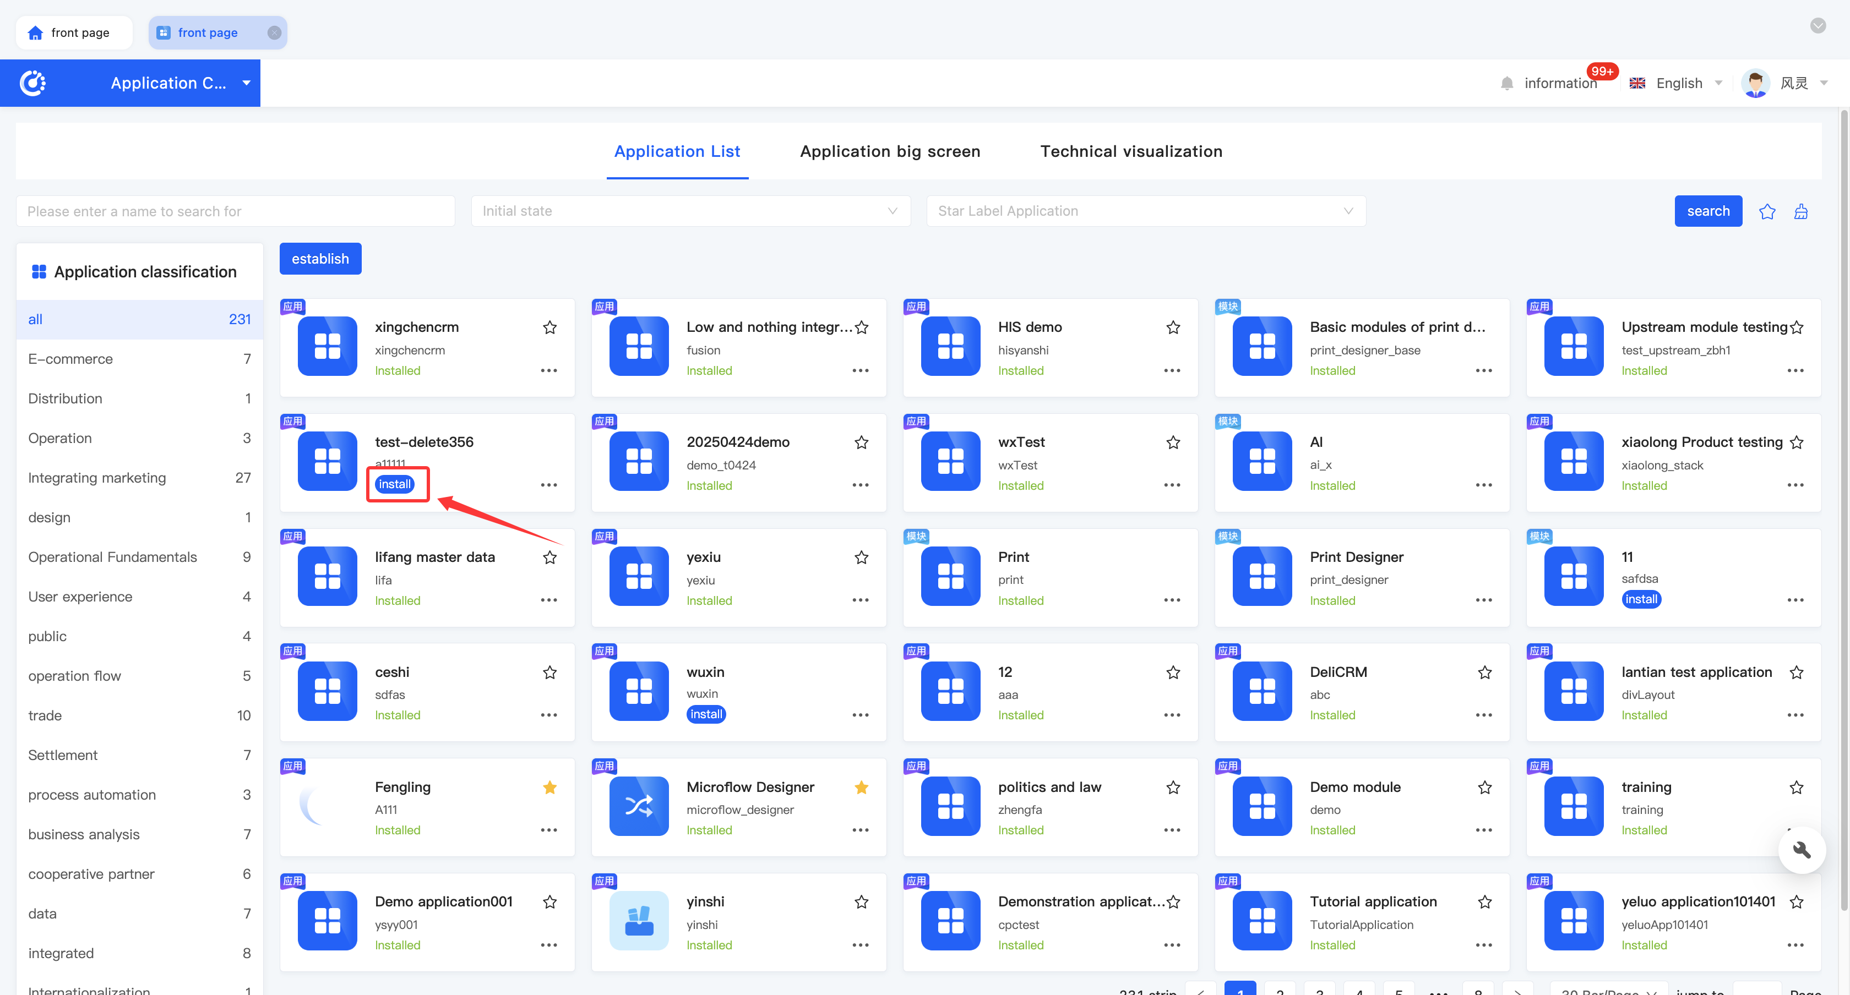The width and height of the screenshot is (1850, 995).
Task: Click yinshi application thumbnail icon
Action: click(x=639, y=920)
